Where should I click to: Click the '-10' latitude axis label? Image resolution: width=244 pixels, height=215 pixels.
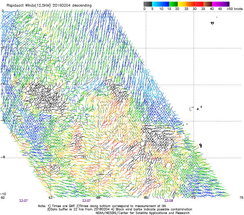[3, 194]
